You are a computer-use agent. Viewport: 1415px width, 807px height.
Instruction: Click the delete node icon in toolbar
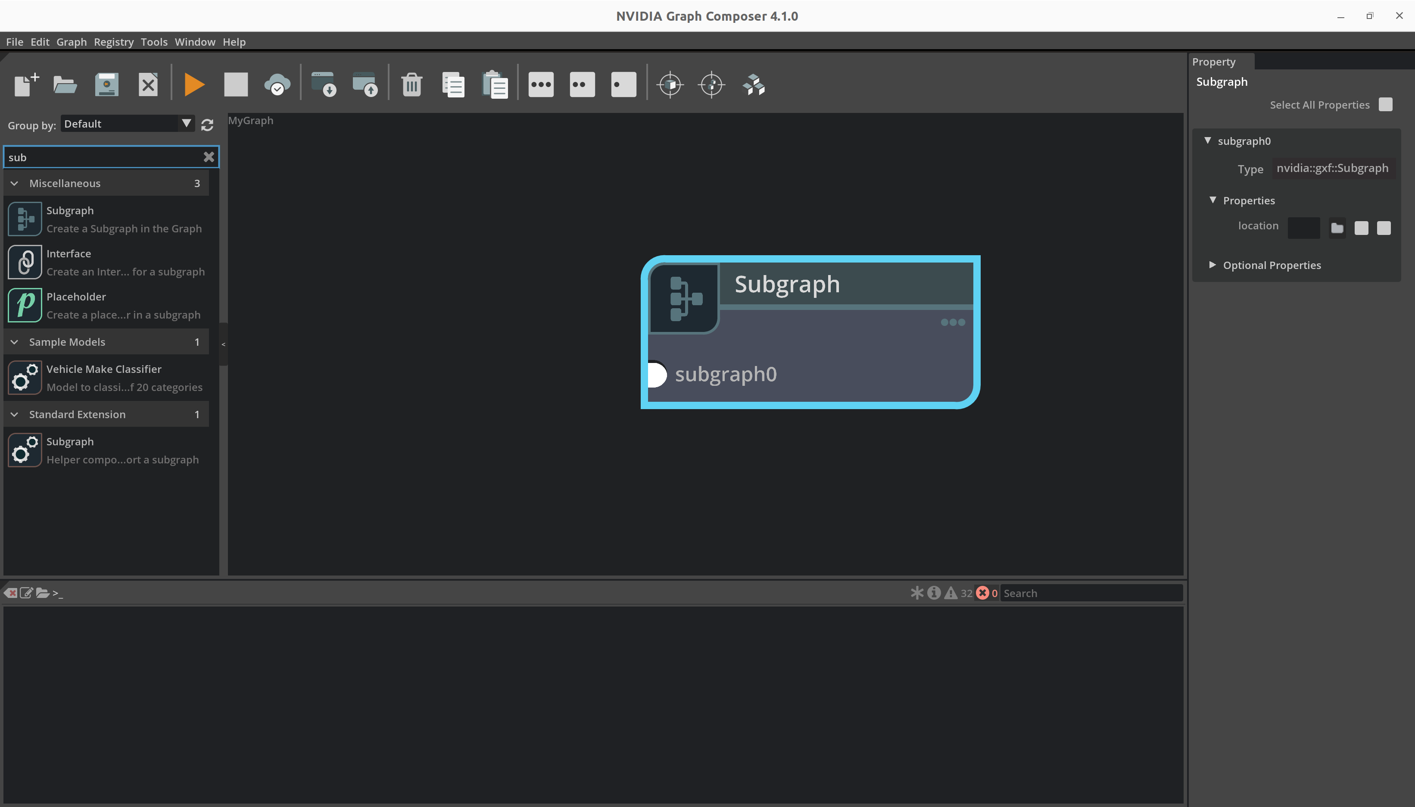411,84
